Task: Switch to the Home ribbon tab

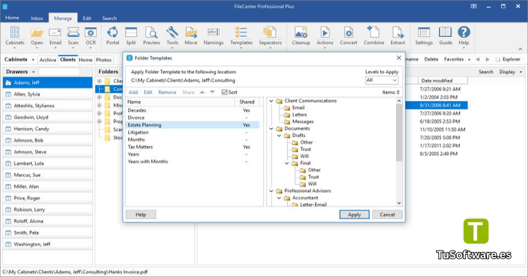Action: click(12, 18)
